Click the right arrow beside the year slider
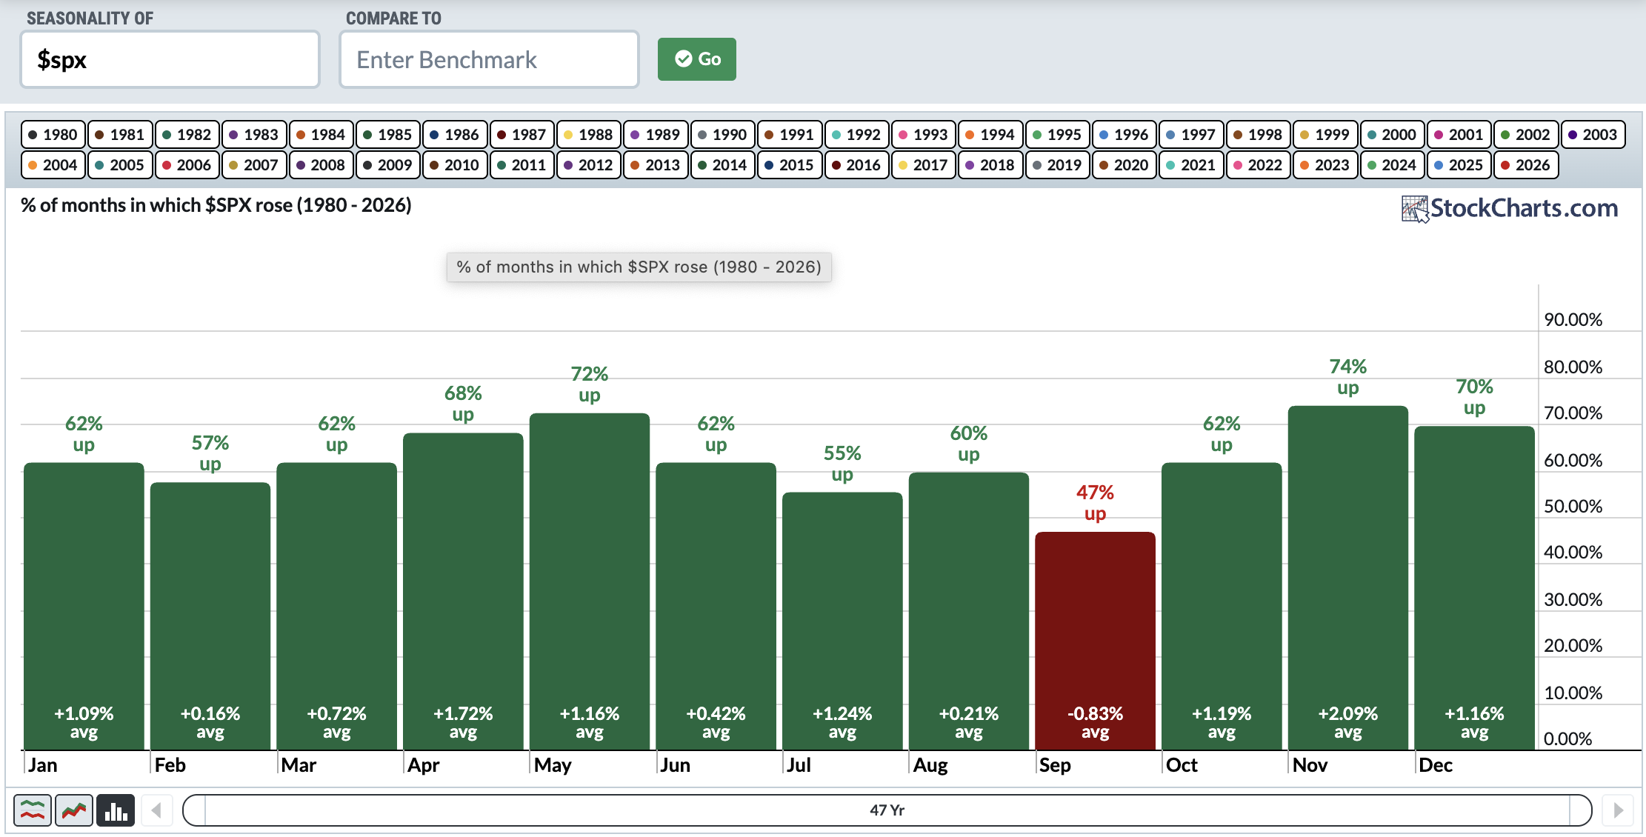 tap(1618, 810)
